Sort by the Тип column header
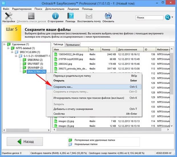 pyautogui.click(x=94, y=50)
